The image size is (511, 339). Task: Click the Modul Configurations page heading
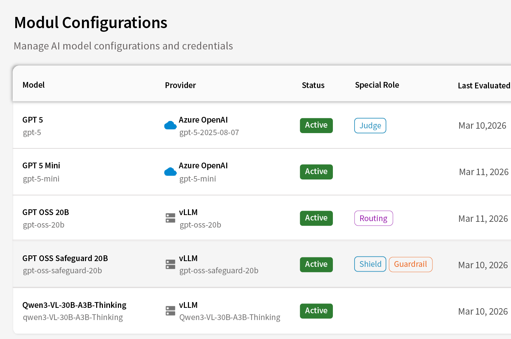pyautogui.click(x=91, y=23)
